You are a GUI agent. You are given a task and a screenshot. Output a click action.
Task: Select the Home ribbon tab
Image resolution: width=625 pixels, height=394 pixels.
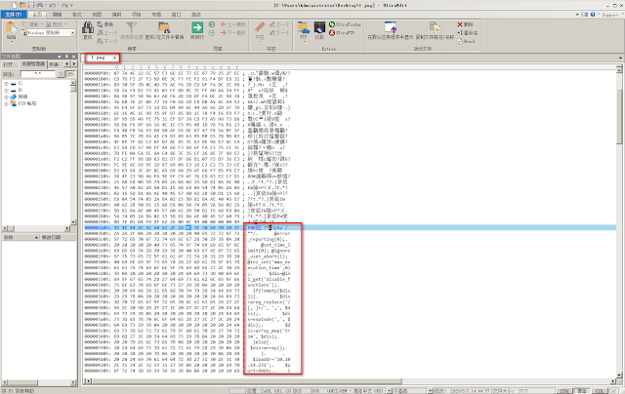37,15
